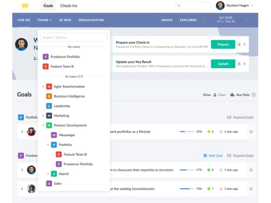Snooze the Prepare your Check-in bell

pyautogui.click(x=239, y=44)
